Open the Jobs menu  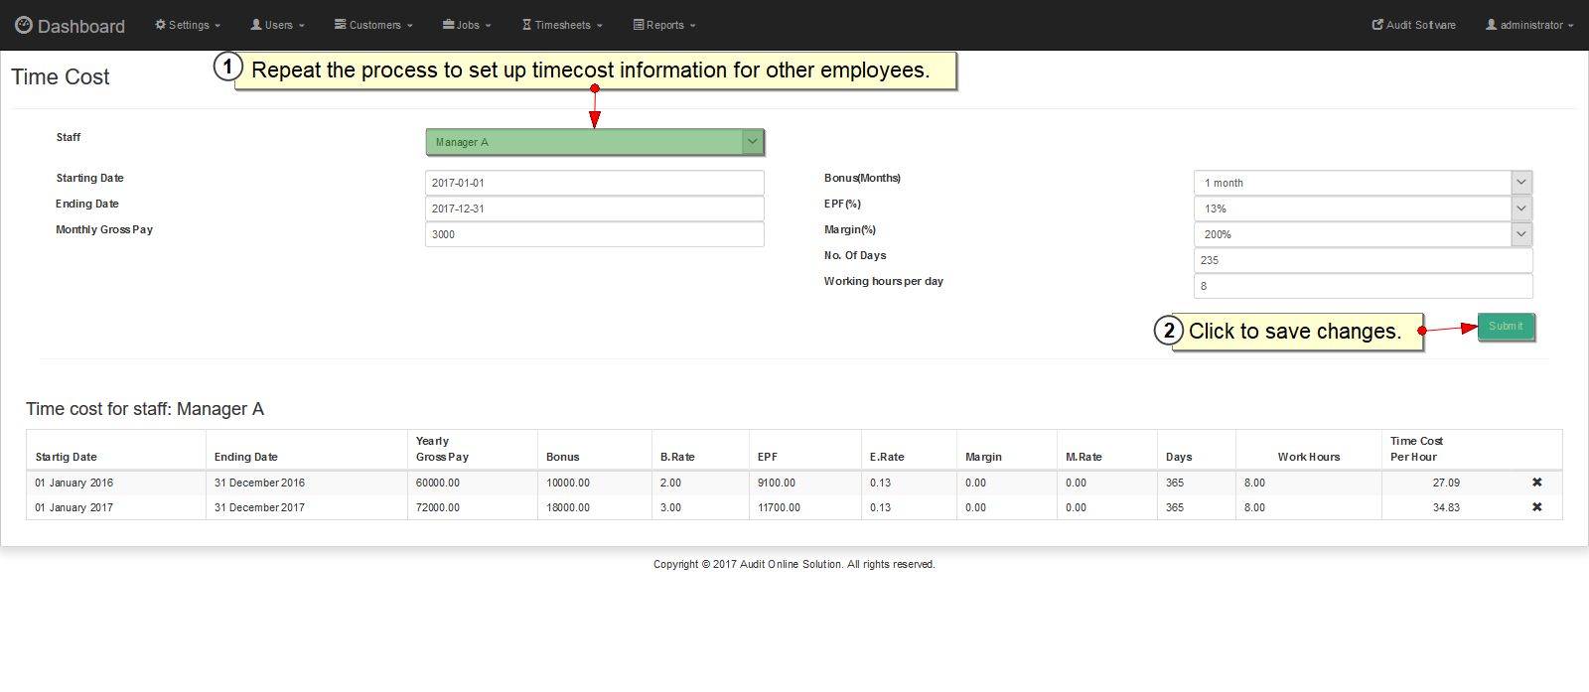click(x=467, y=25)
